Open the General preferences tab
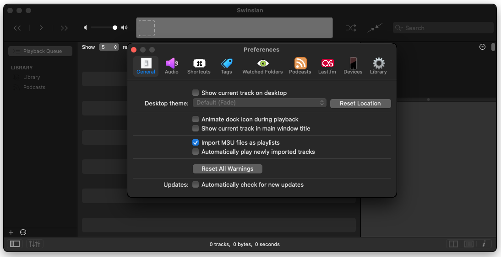The image size is (501, 257). (146, 66)
